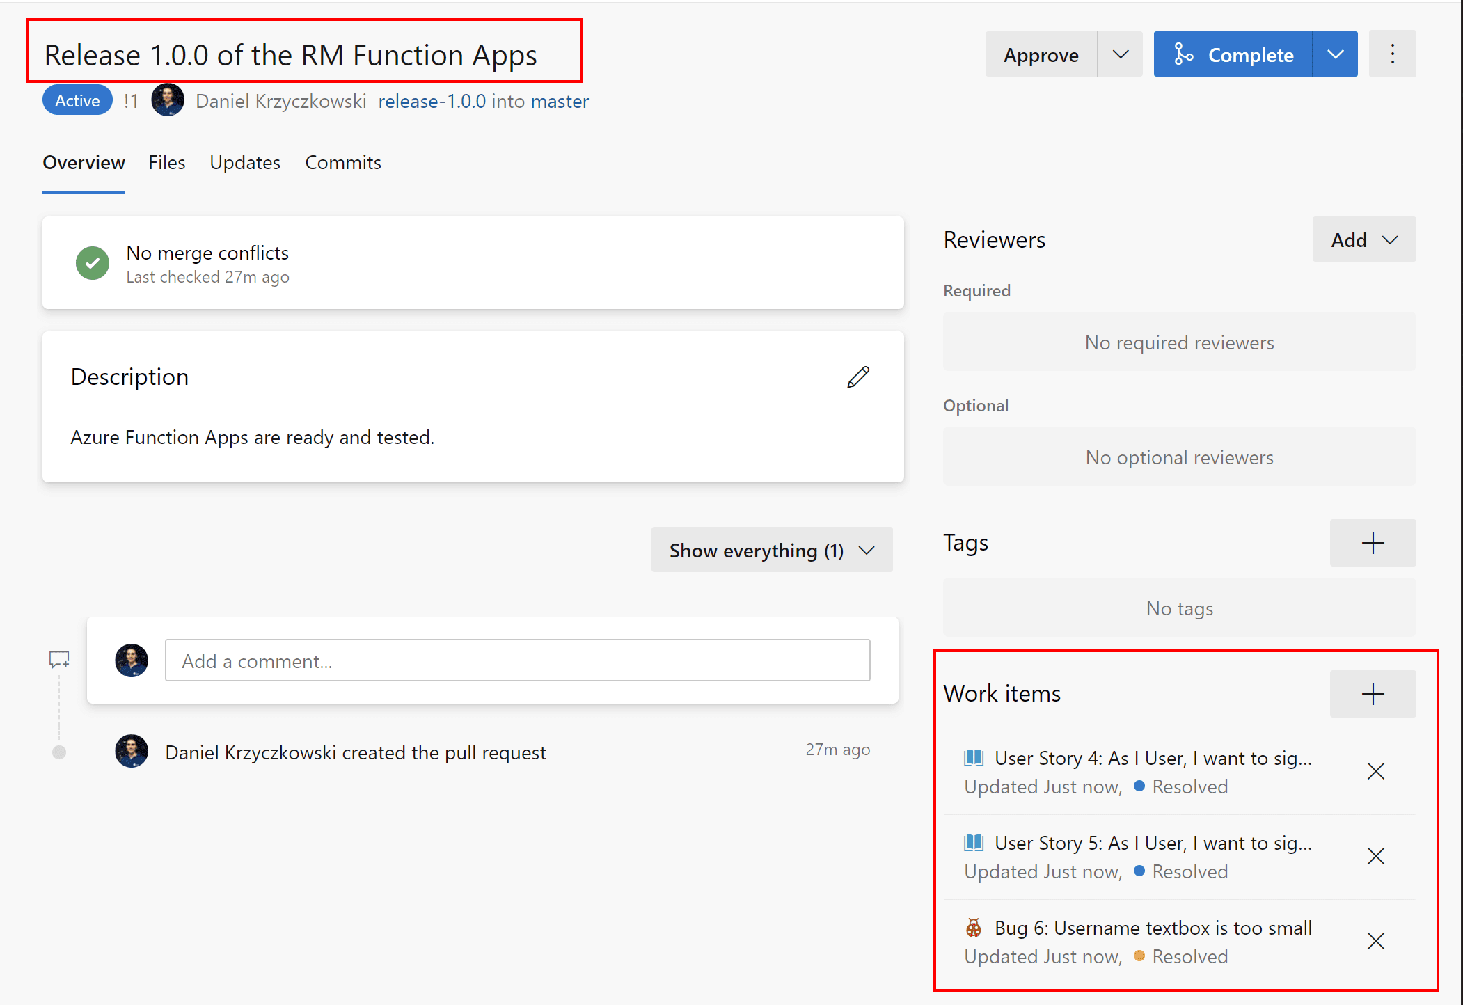Edit the pull request description
1463x1005 pixels.
(858, 376)
